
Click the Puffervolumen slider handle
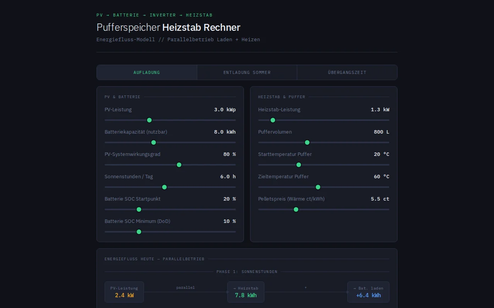coord(307,142)
